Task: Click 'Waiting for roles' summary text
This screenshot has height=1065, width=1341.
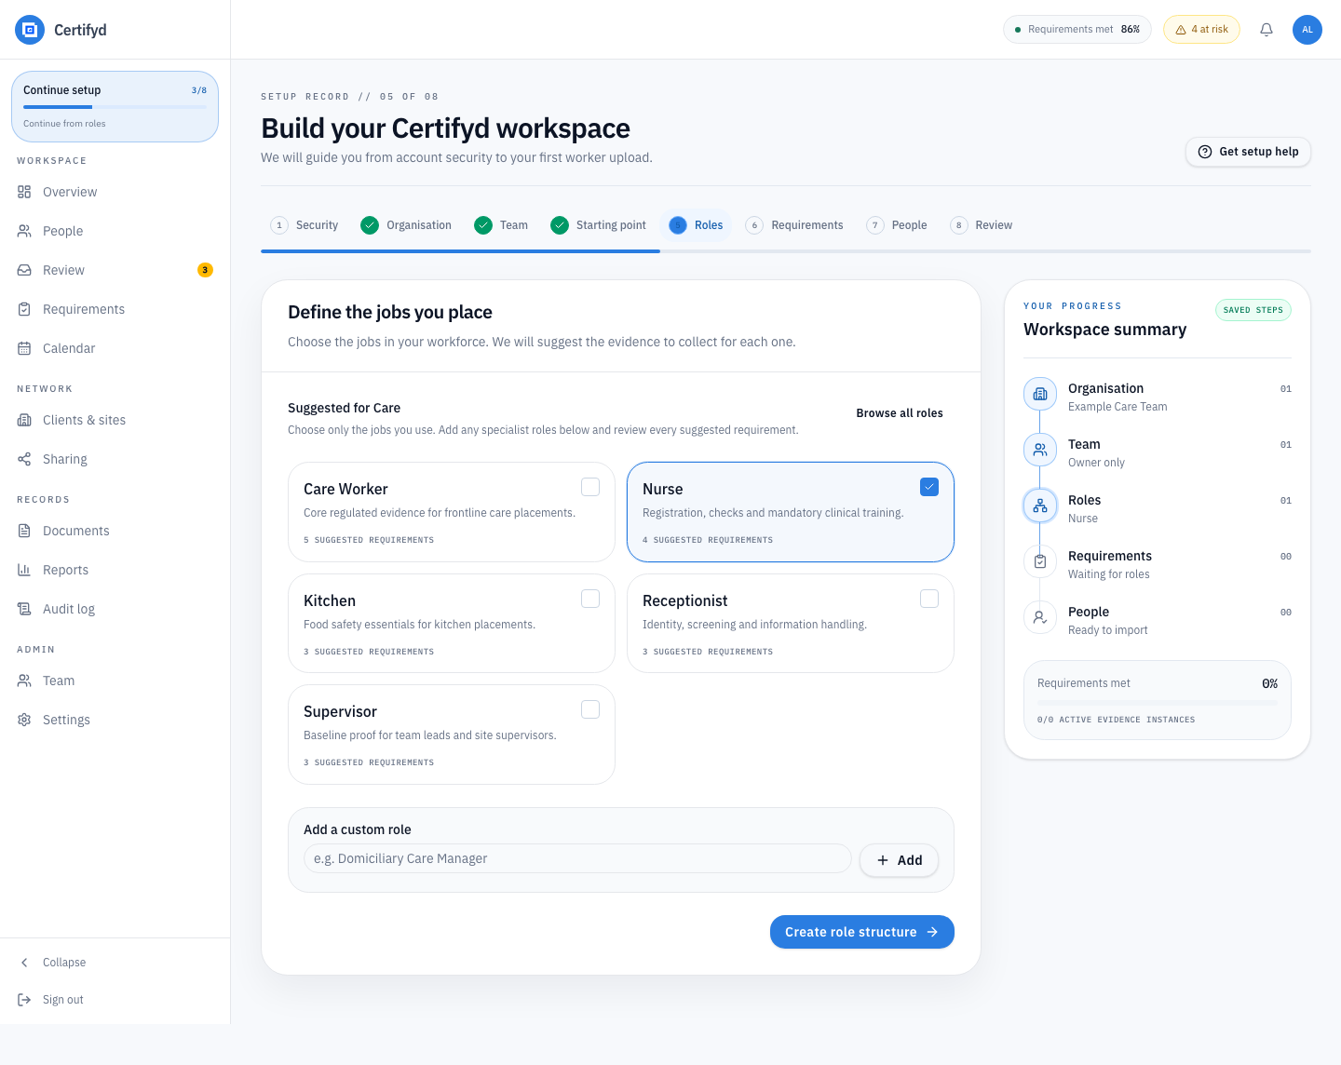Action: pyautogui.click(x=1109, y=574)
